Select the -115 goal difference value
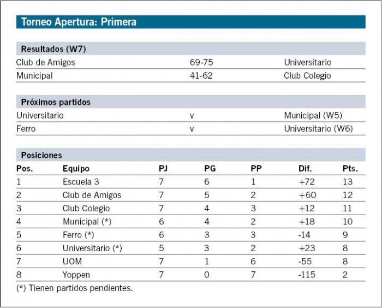382x308 pixels. (x=307, y=275)
